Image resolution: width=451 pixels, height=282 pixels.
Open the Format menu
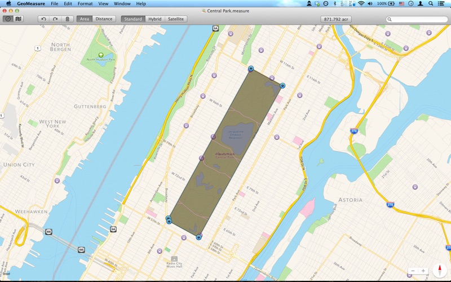coord(85,4)
